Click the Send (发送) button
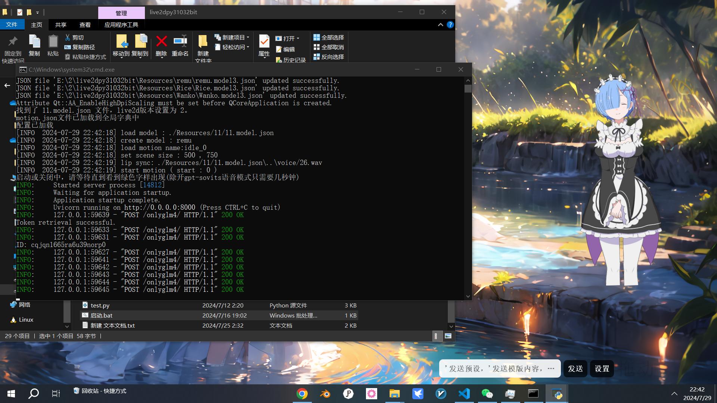Screen dimensions: 717x403 point(575,369)
